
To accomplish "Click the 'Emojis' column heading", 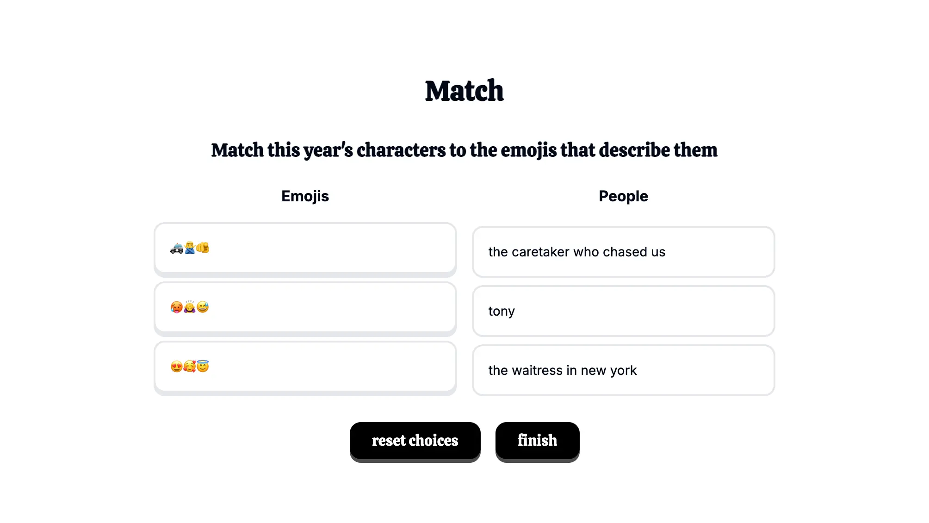I will (x=305, y=196).
